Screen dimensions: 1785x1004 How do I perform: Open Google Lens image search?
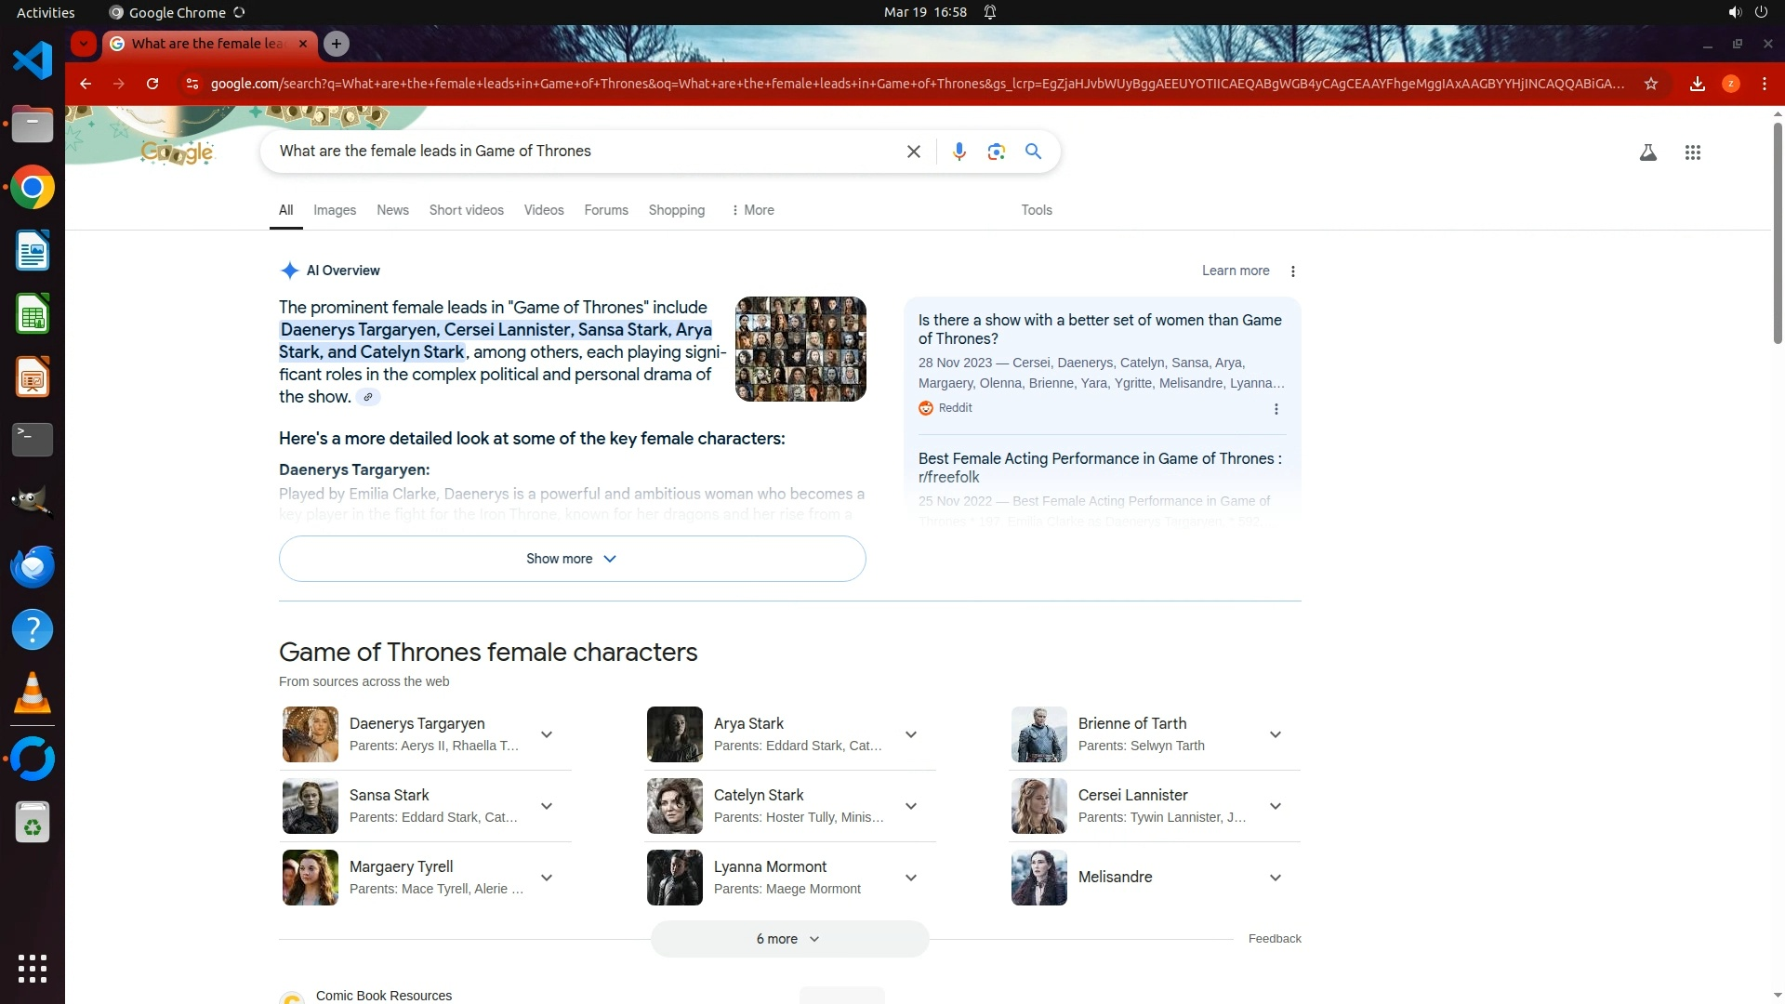[x=996, y=152]
